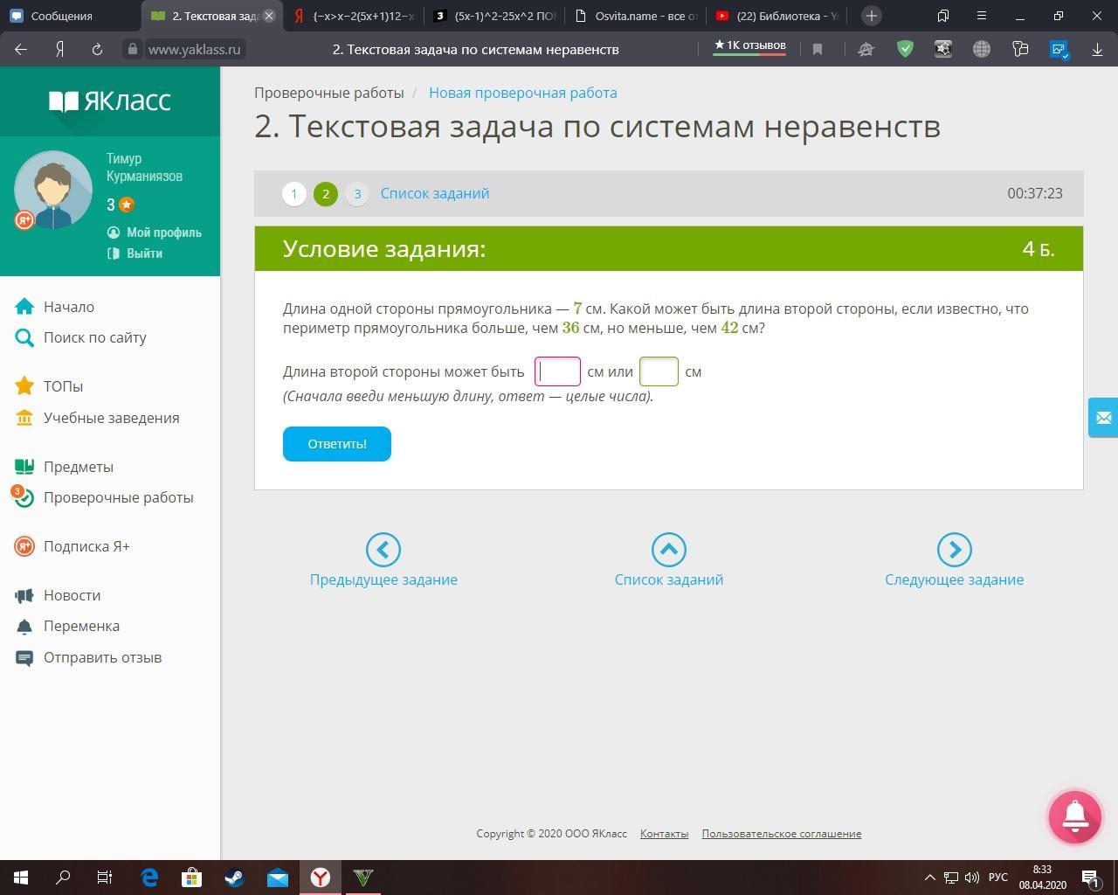1118x895 pixels.
Task: Open the green shield protection extension
Action: tap(905, 50)
